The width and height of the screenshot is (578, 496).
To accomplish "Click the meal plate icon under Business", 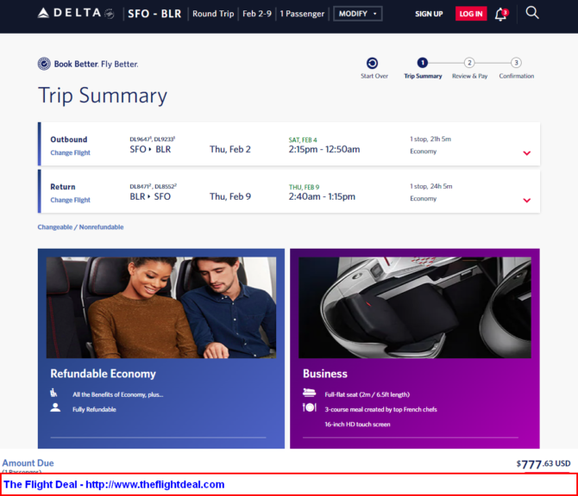I will (x=310, y=407).
